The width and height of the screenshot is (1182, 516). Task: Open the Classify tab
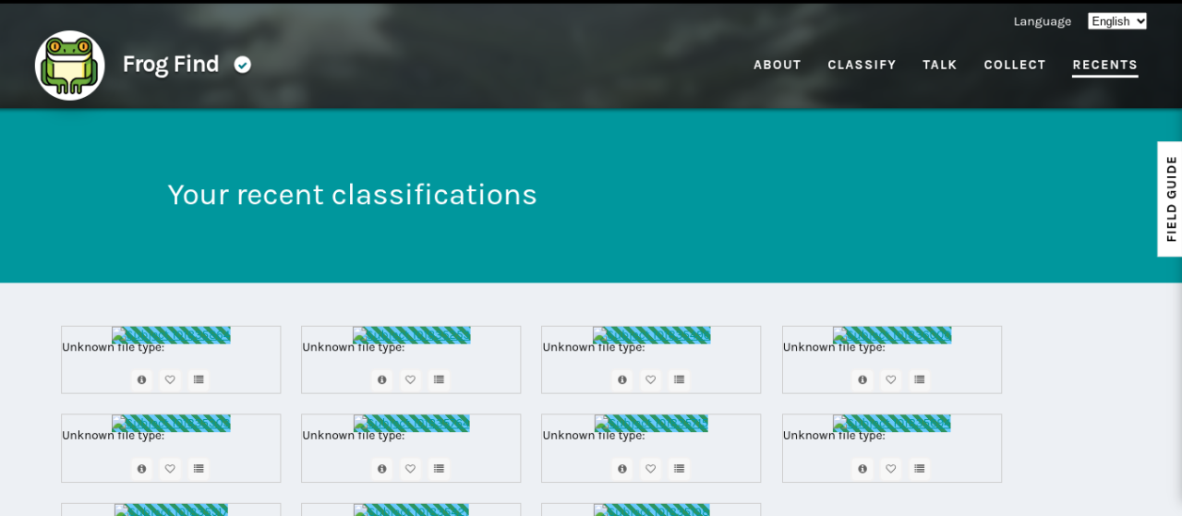[862, 65]
